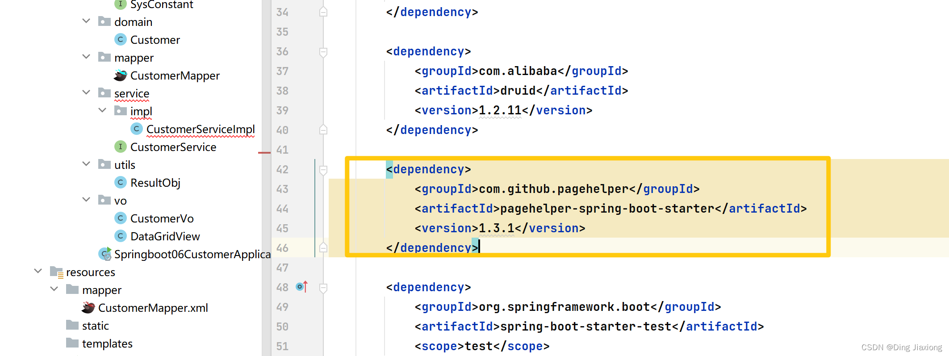Click the CustomerService interface icon
This screenshot has width=949, height=356.
(120, 147)
